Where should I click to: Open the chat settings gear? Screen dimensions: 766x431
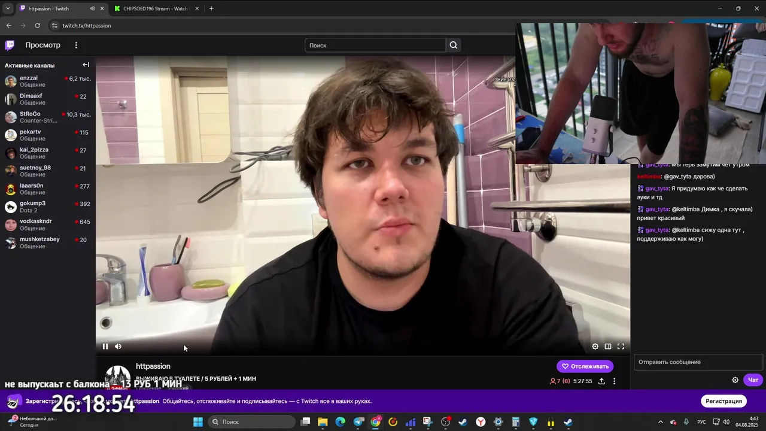click(735, 380)
